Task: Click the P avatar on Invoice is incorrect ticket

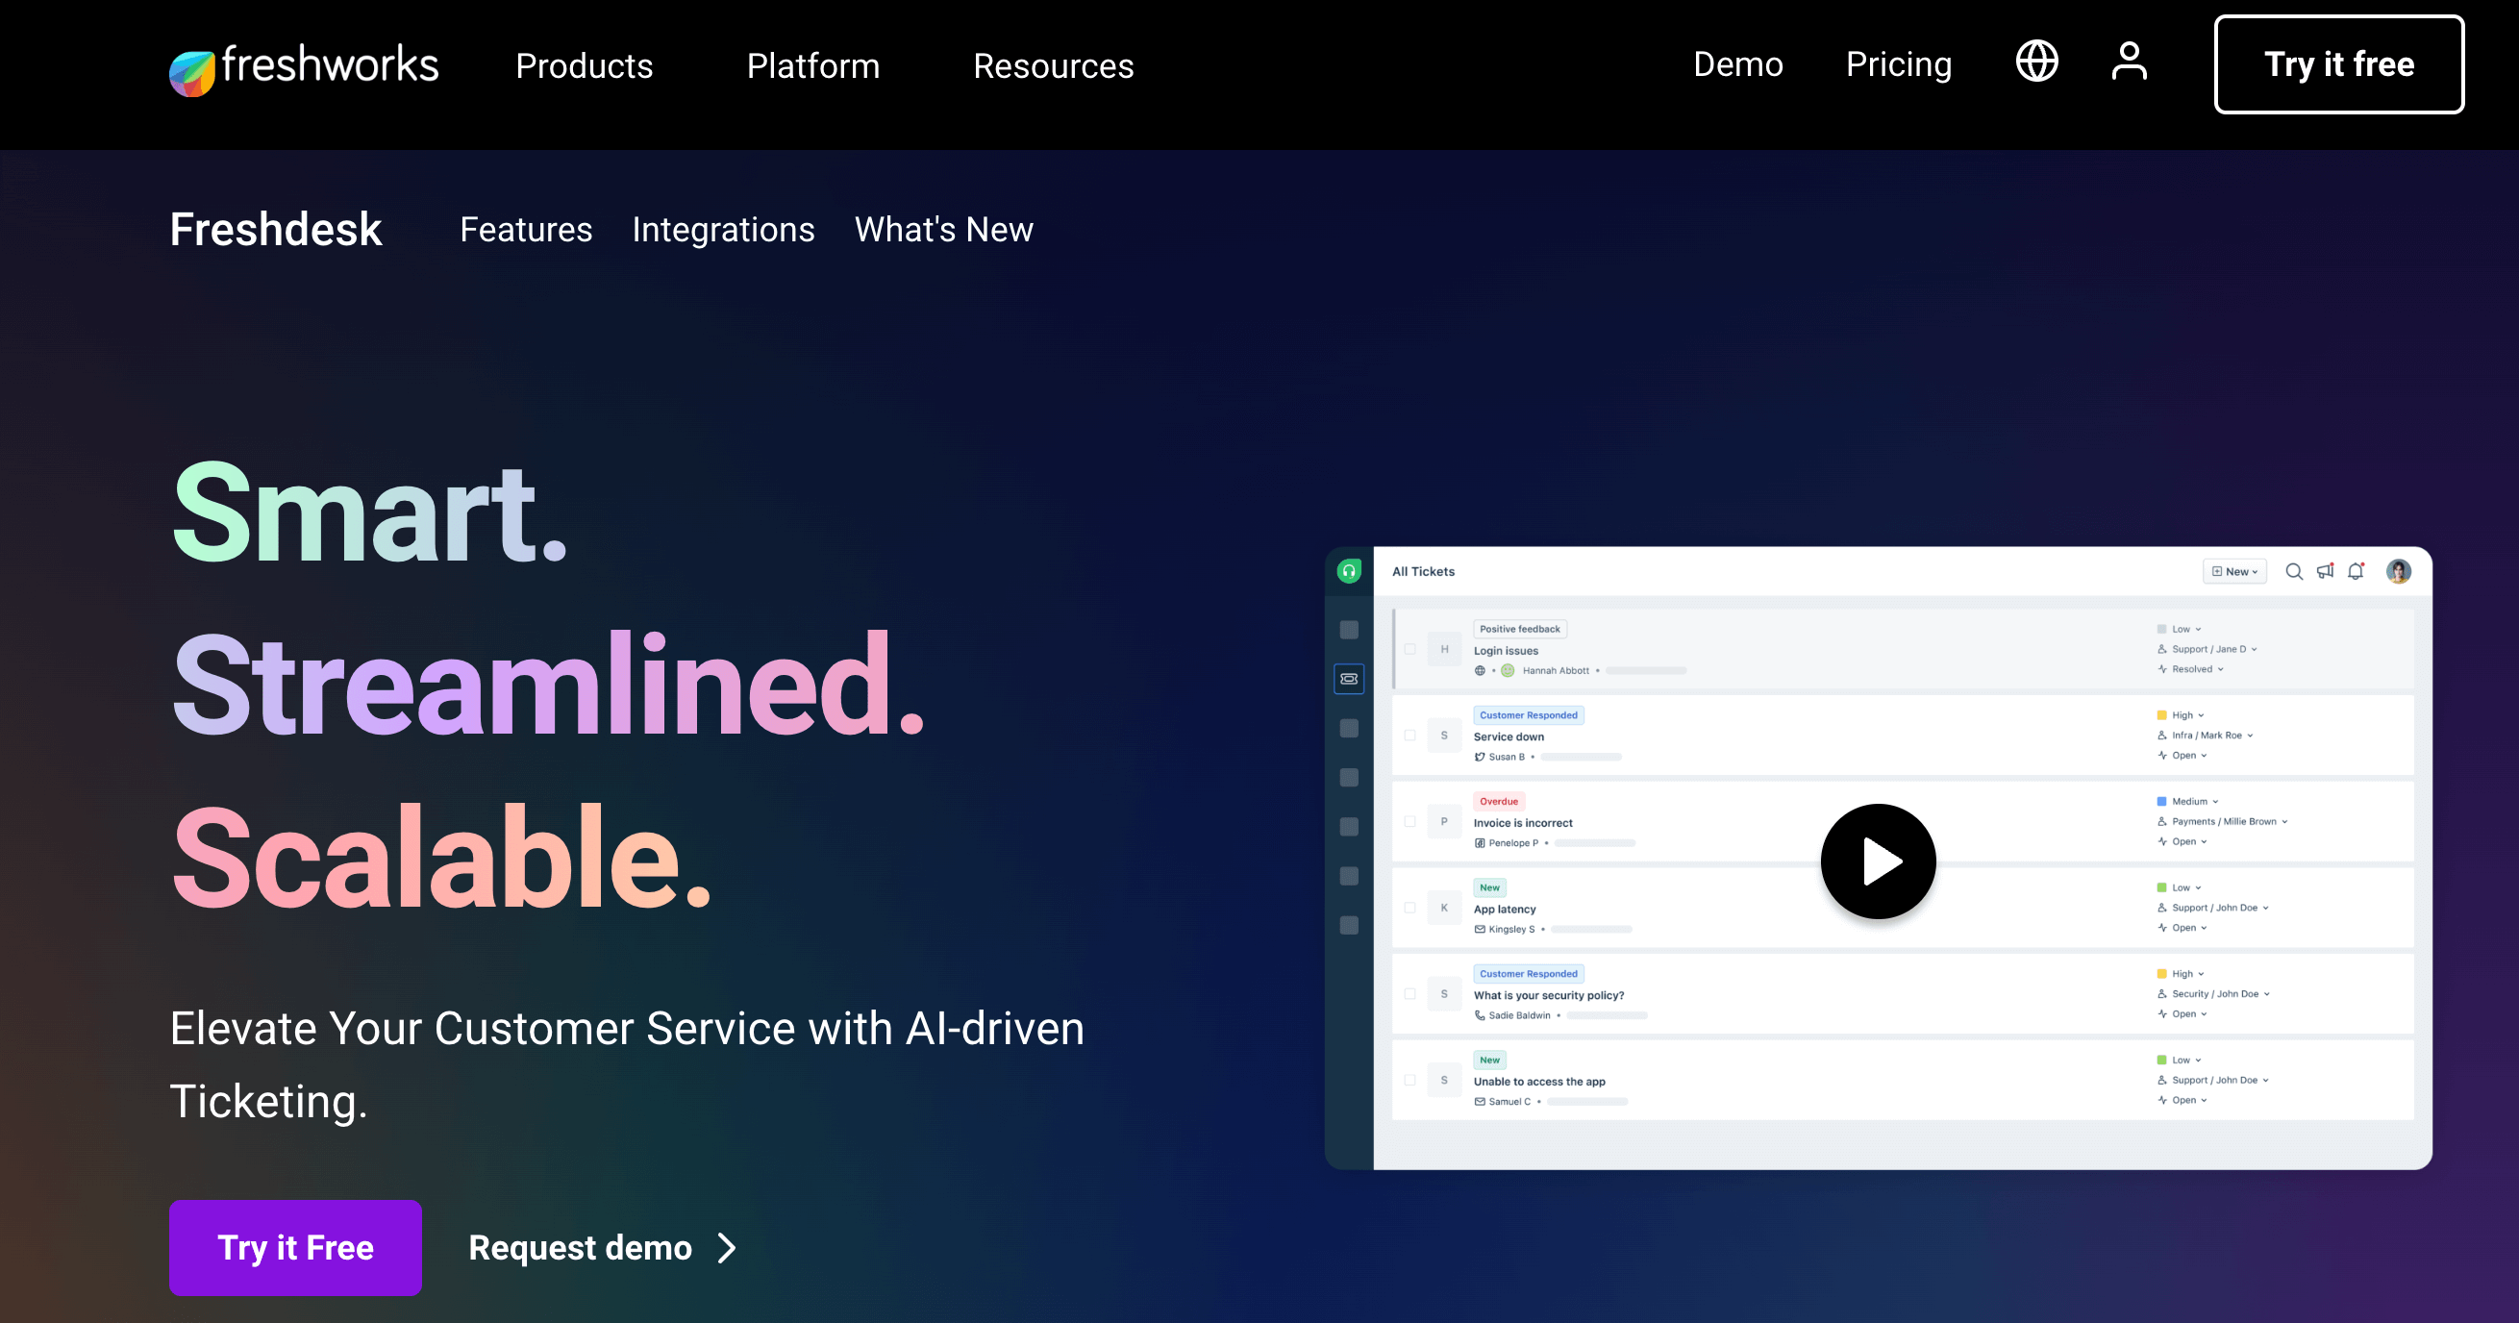Action: (x=1444, y=821)
